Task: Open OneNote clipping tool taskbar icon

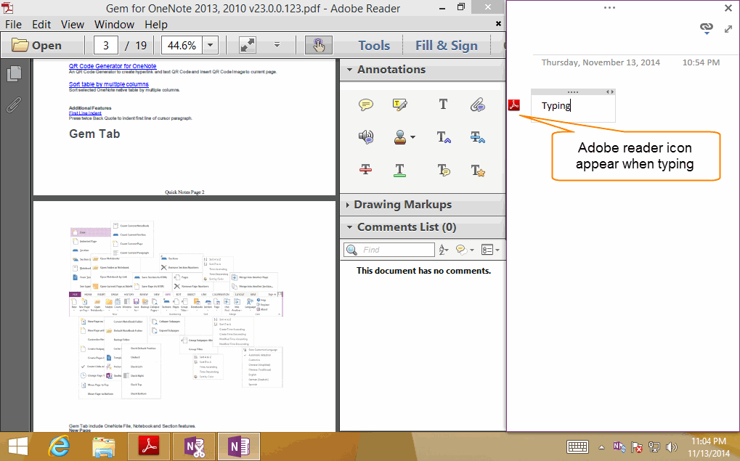Action: click(x=193, y=446)
